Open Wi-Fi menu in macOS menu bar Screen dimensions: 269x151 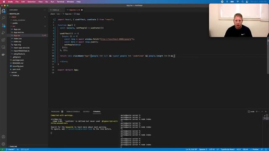pos(237,2)
